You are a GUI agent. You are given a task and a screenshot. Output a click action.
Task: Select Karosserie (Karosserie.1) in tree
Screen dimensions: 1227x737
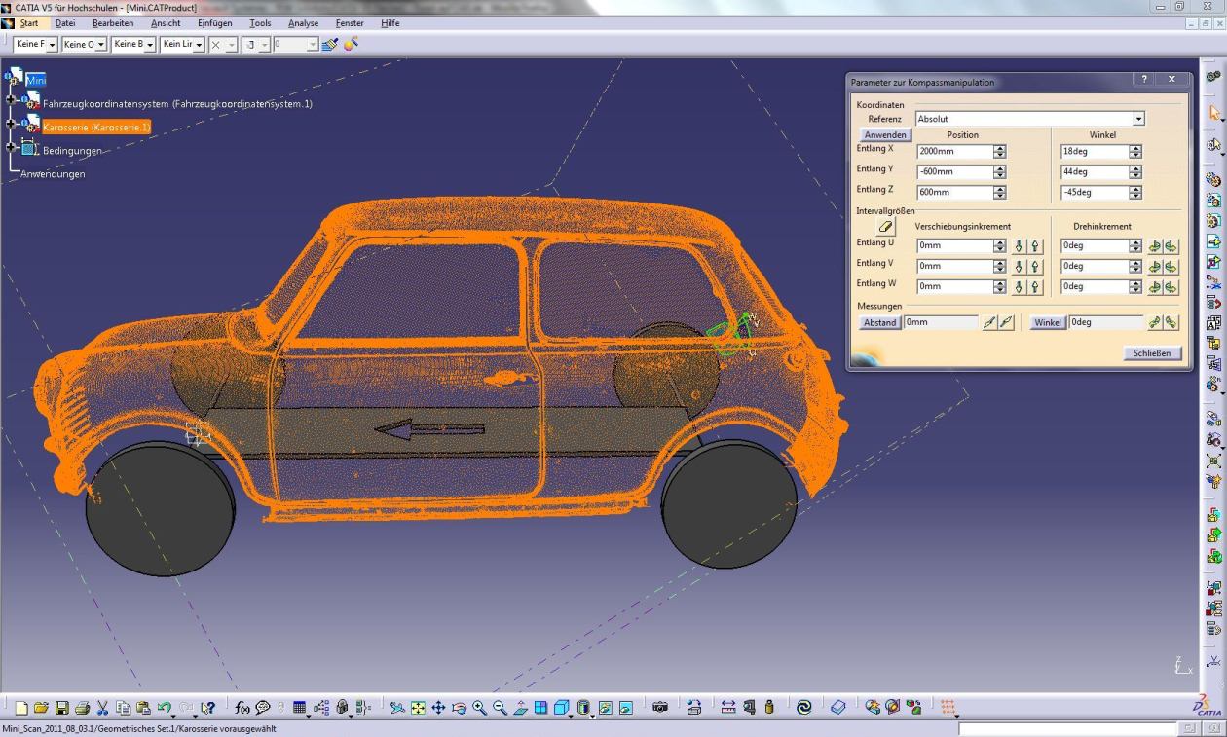point(96,127)
